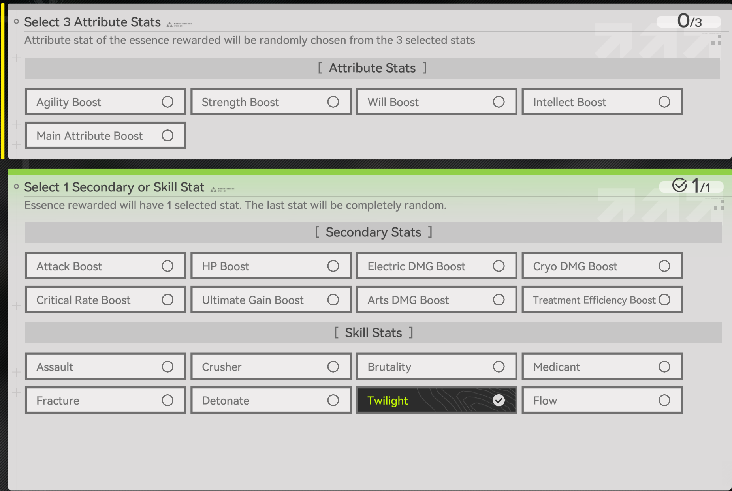Choose Ultimate Gain Boost stat

coord(271,300)
